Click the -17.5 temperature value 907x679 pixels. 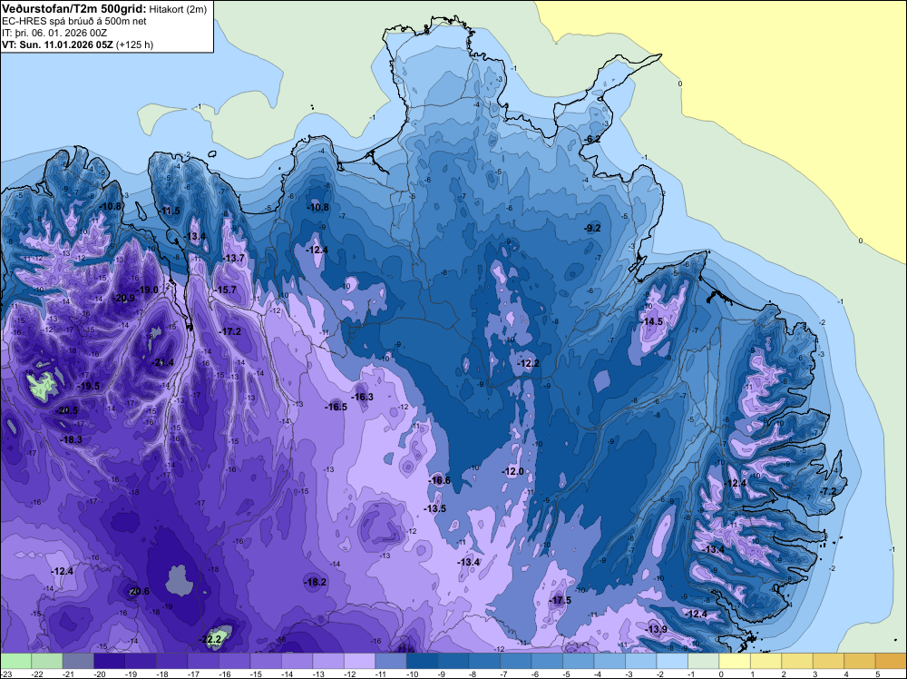pyautogui.click(x=560, y=600)
